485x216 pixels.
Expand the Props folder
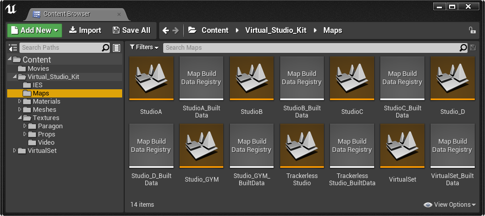click(25, 134)
